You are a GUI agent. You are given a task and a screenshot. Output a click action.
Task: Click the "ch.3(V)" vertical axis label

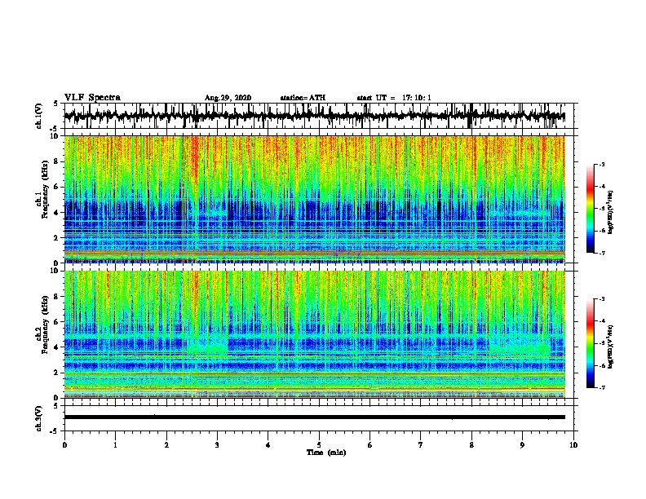tap(39, 418)
